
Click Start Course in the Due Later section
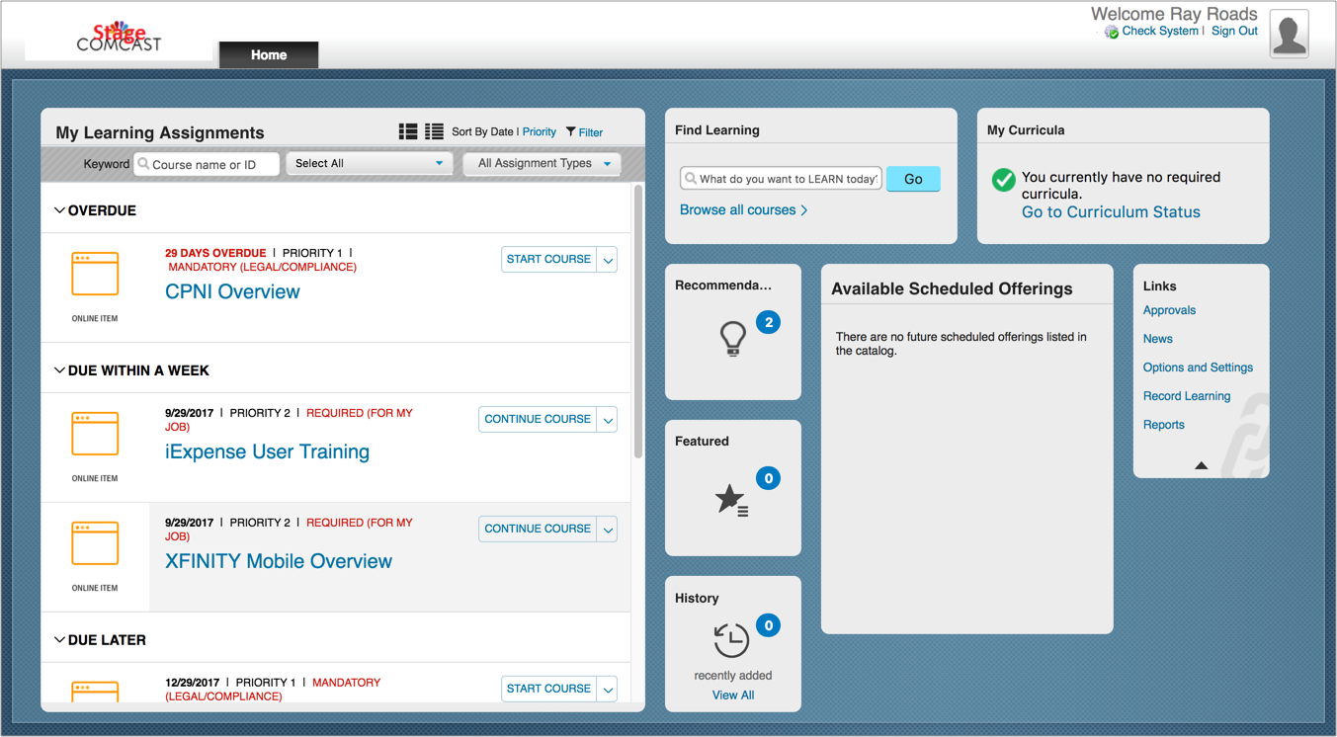[x=548, y=690]
